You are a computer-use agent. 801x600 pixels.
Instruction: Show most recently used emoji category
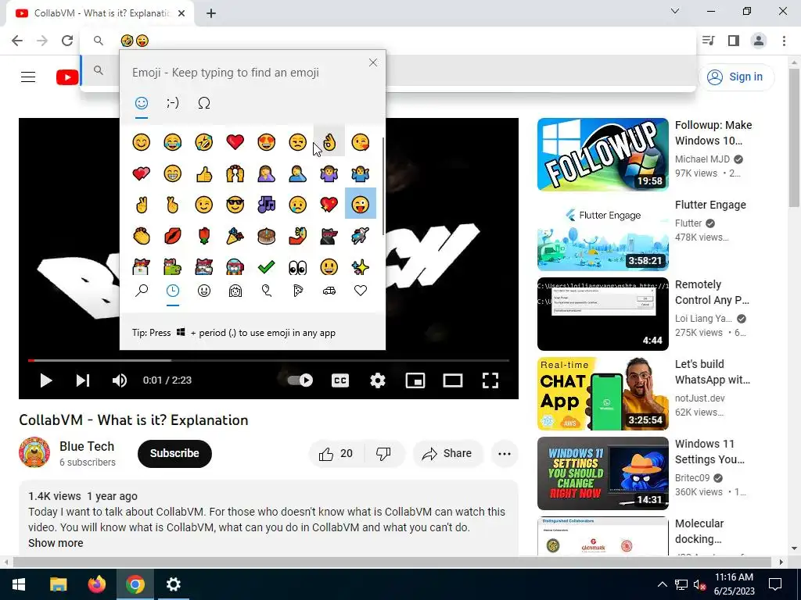[x=173, y=291]
